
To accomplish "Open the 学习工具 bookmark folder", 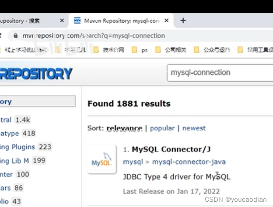I will pyautogui.click(x=70, y=50).
